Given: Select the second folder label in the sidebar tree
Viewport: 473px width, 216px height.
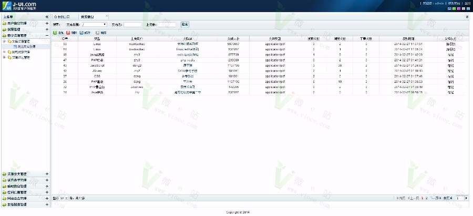Looking at the screenshot, I should click(x=21, y=52).
